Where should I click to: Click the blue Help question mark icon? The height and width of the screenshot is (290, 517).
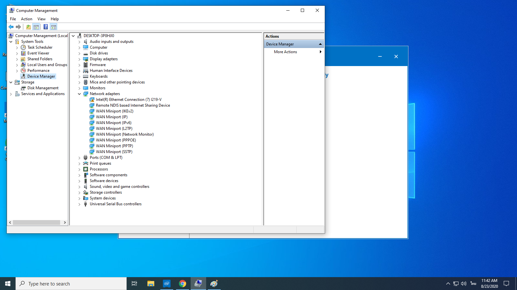pyautogui.click(x=46, y=27)
